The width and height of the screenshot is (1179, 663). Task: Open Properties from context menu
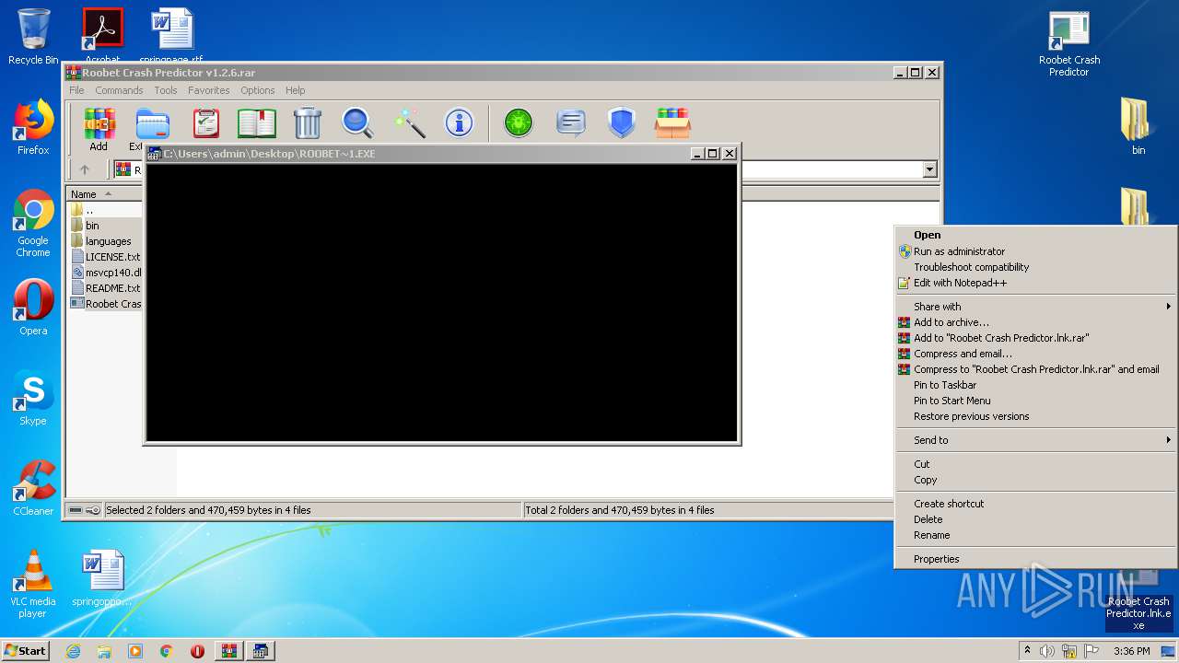coord(1036,559)
